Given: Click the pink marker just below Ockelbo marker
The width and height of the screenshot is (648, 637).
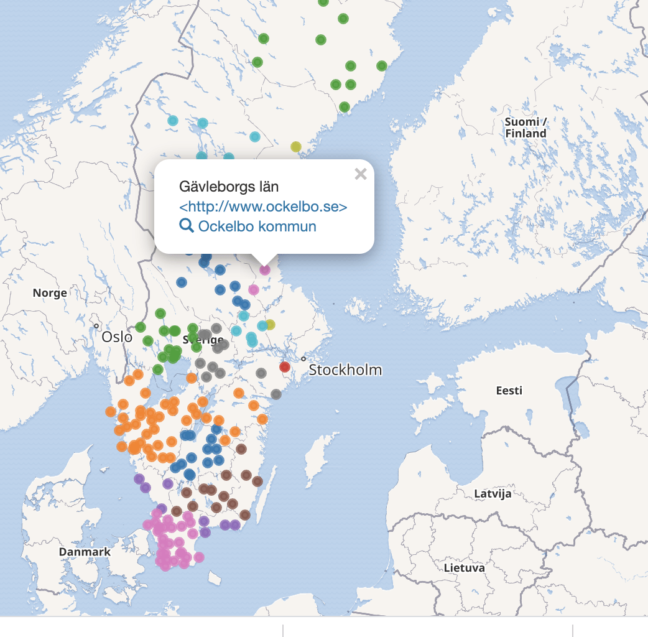Looking at the screenshot, I should (x=253, y=289).
